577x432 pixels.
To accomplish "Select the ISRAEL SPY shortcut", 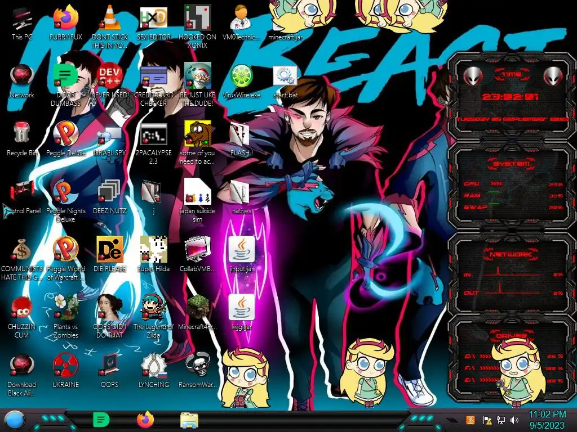I will [110, 135].
